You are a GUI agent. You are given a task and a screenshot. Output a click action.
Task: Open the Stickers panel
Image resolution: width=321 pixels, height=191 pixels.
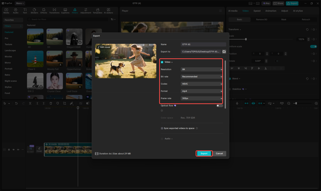point(34,11)
